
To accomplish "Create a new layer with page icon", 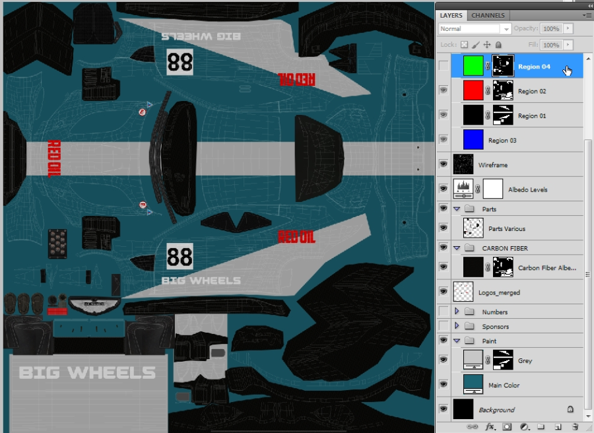I will pyautogui.click(x=558, y=426).
